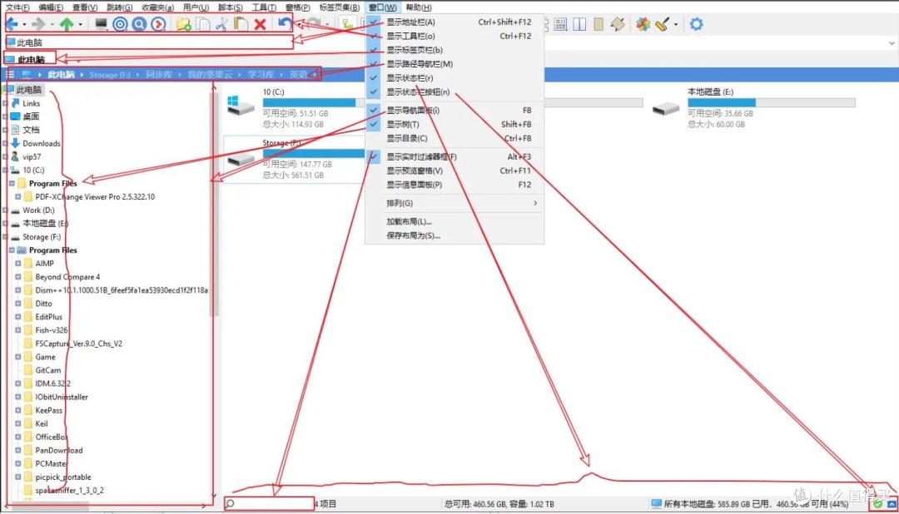Click the scissors Cut icon

pos(221,24)
